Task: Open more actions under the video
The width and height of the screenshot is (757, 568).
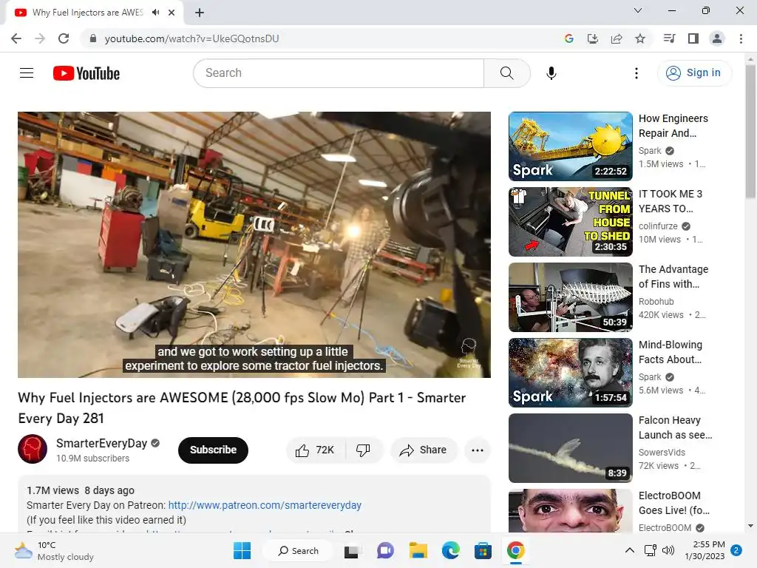Action: click(x=478, y=450)
